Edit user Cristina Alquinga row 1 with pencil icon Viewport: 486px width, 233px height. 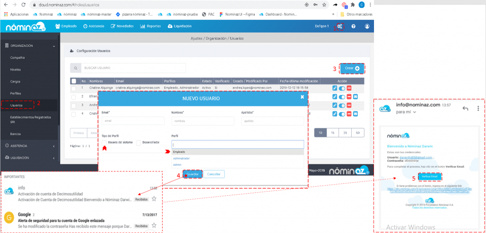[x=335, y=88]
